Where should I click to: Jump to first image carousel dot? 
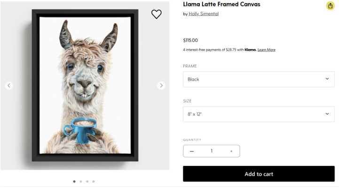pyautogui.click(x=74, y=181)
